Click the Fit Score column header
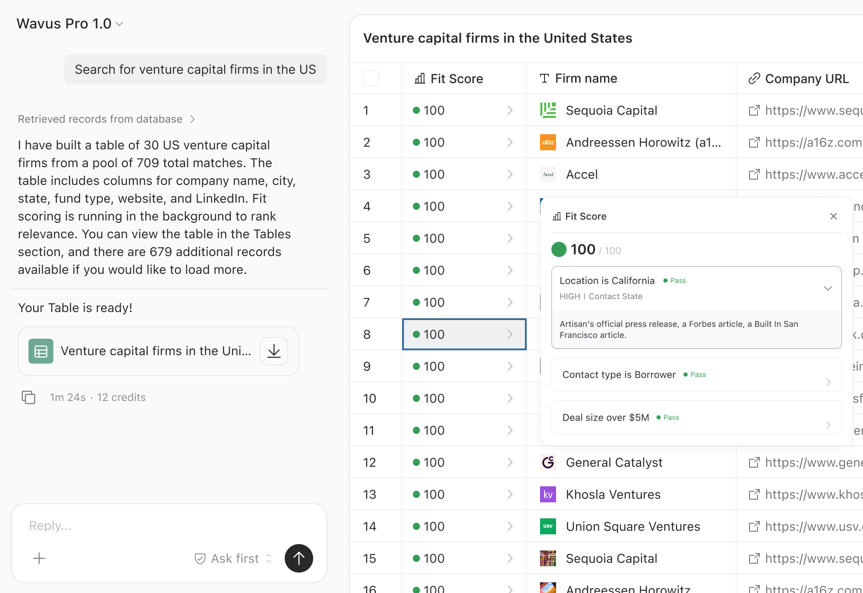This screenshot has height=593, width=863. pos(464,79)
